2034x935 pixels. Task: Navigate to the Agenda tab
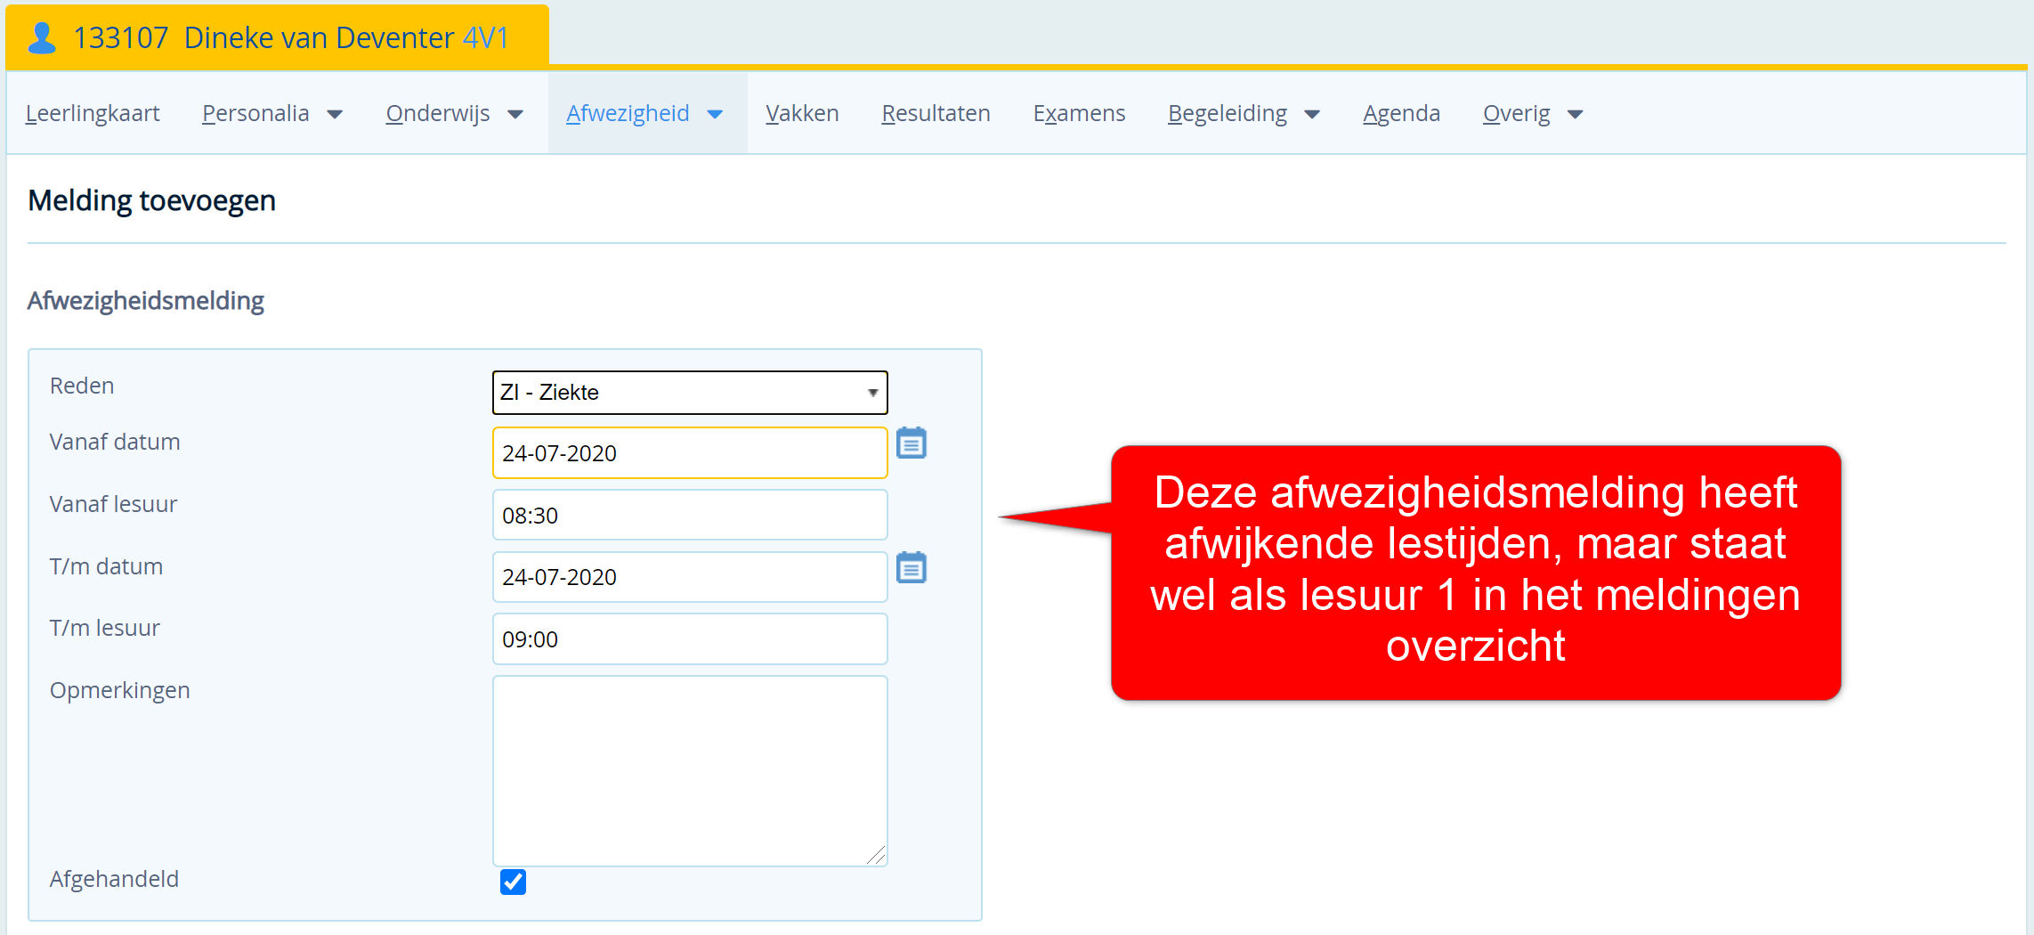1401,114
